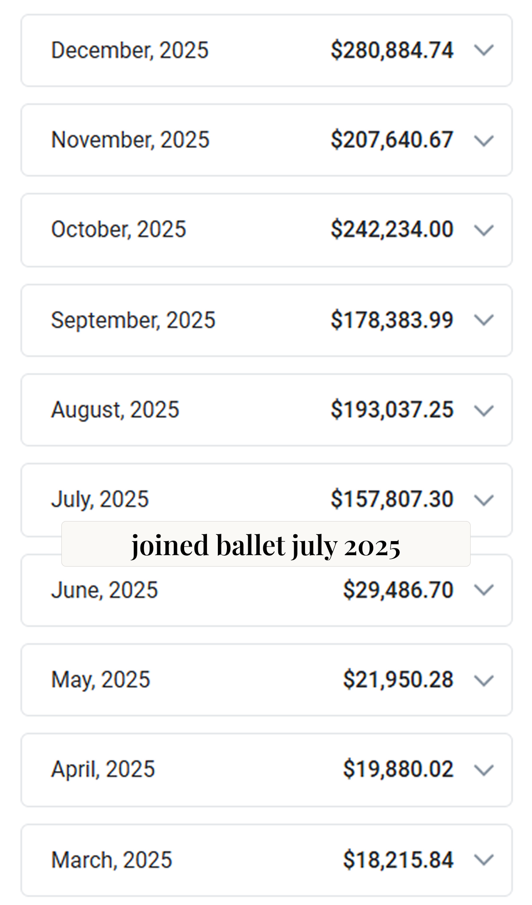The height and width of the screenshot is (905, 532).
Task: Click the August, 2025 month label
Action: pos(115,409)
